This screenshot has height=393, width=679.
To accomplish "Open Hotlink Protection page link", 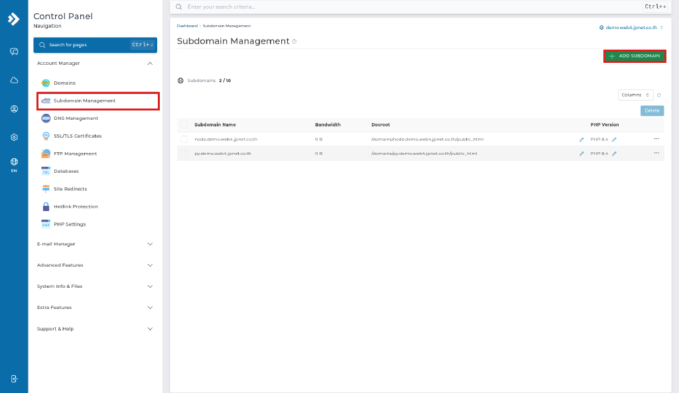I will coord(76,206).
